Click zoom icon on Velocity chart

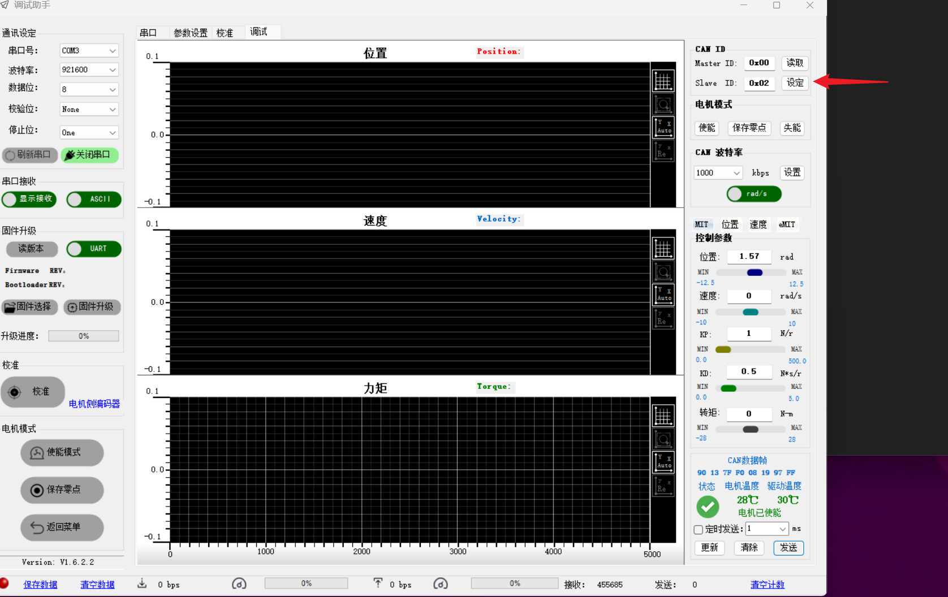[x=663, y=272]
